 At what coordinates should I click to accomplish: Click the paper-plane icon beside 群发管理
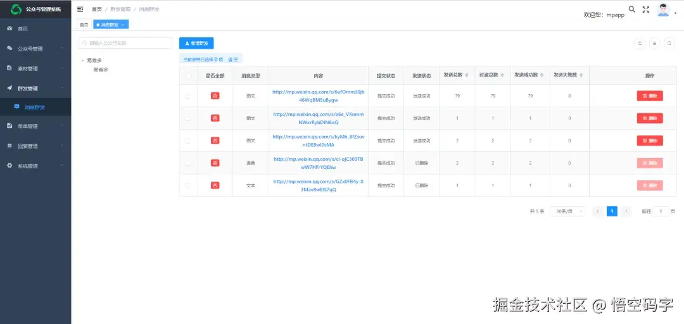point(9,88)
